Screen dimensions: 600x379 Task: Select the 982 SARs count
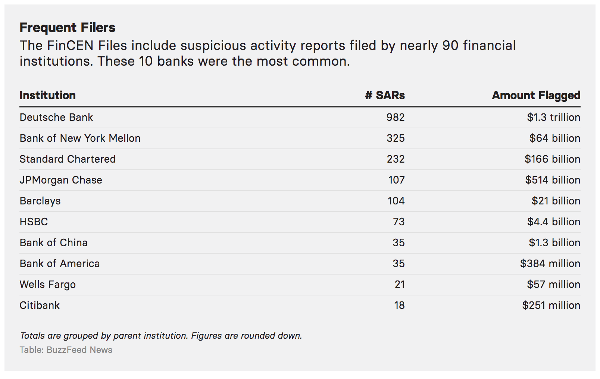(395, 118)
